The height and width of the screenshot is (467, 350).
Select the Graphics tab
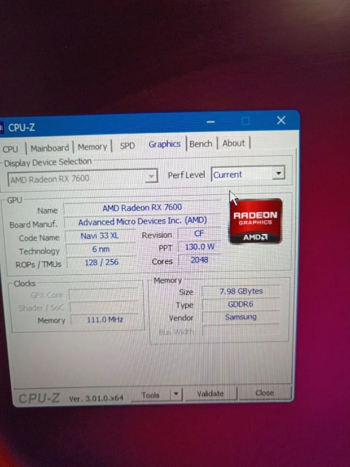click(164, 144)
